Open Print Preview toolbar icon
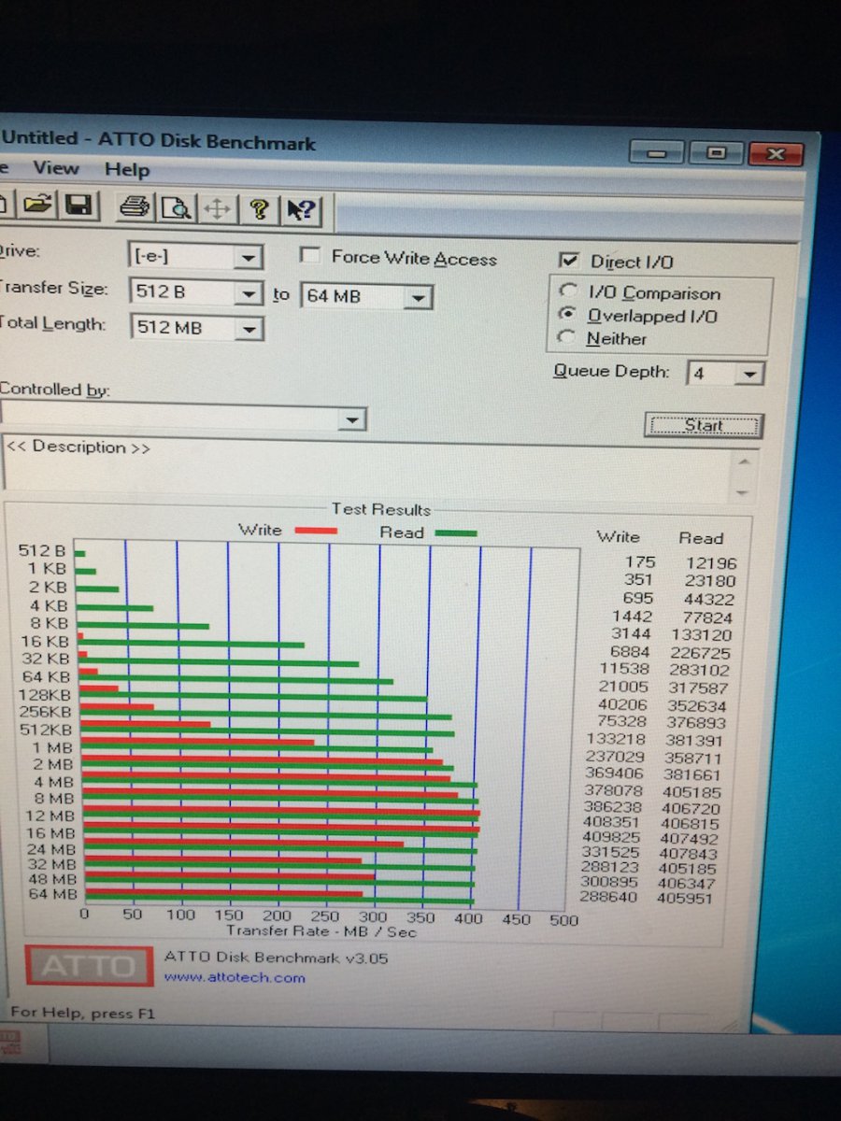Image resolution: width=841 pixels, height=1121 pixels. [176, 208]
